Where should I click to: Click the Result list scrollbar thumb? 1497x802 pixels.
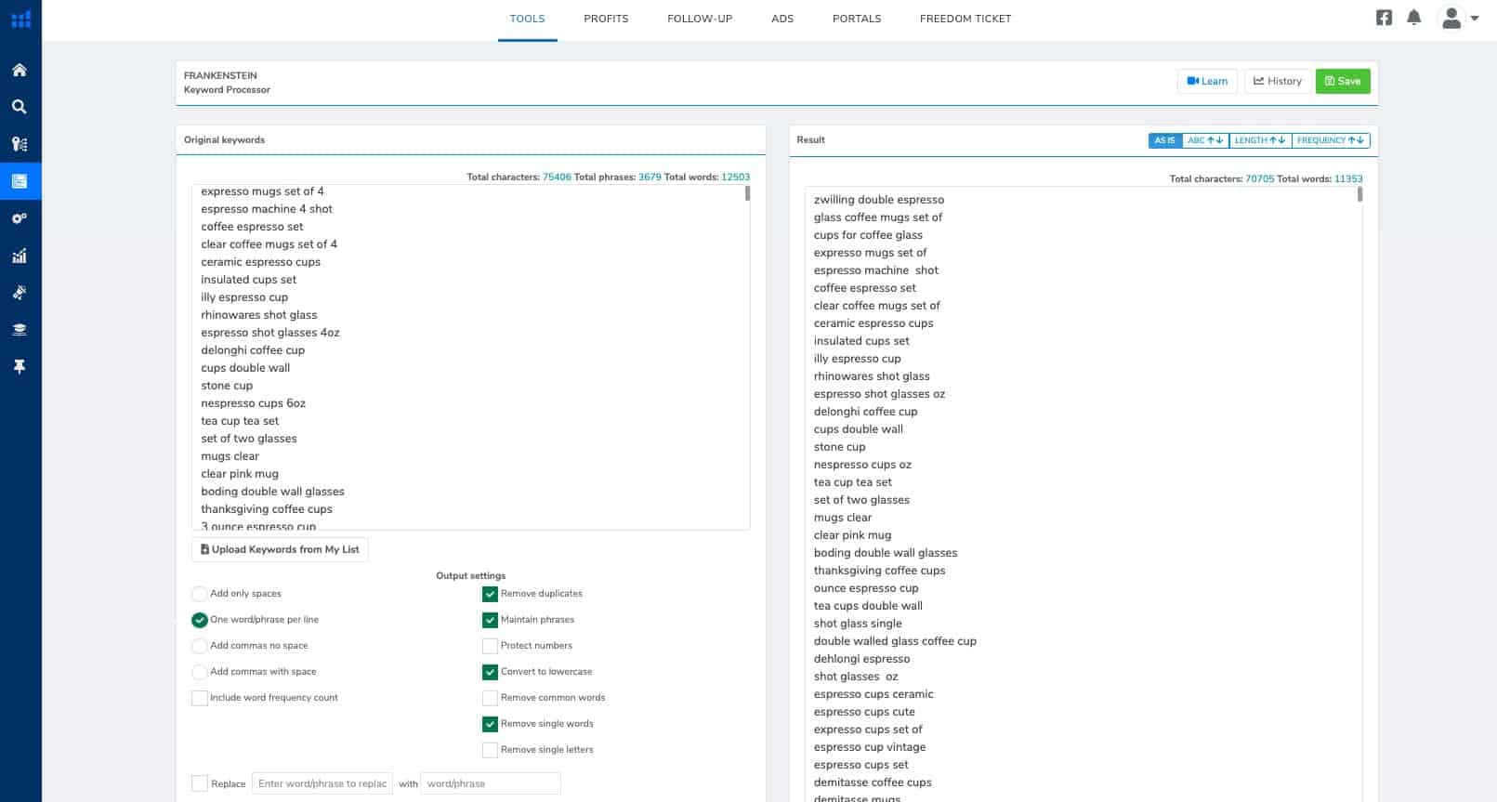(1359, 194)
